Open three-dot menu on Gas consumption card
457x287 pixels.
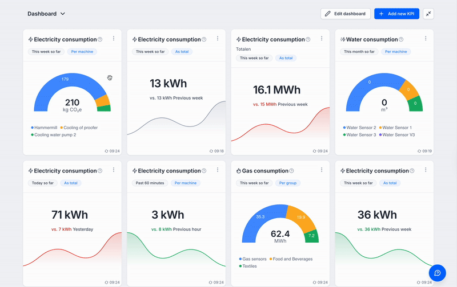[322, 170]
